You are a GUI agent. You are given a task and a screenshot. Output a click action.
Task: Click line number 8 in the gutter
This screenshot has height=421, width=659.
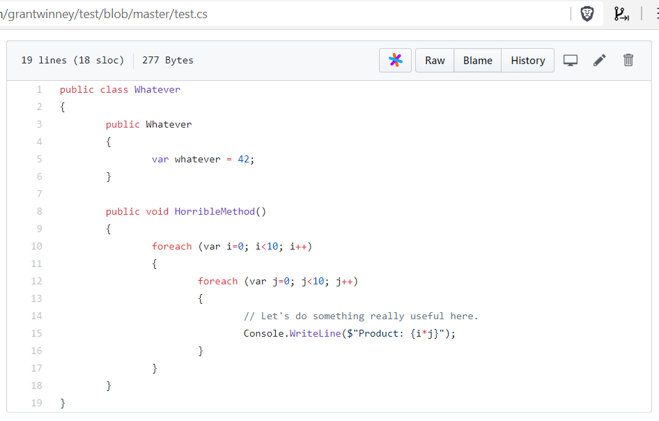click(39, 211)
